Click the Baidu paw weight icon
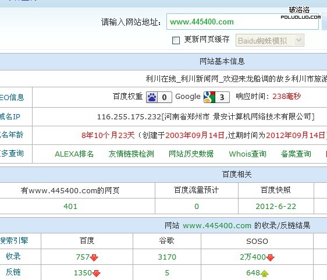Viewport: 327px width, 280px height. 152,97
